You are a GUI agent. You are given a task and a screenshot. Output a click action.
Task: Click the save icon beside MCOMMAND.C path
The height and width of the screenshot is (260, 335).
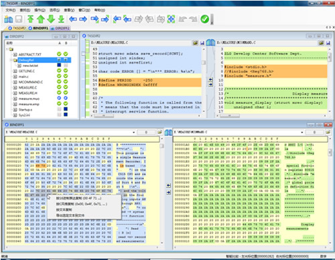(328, 43)
